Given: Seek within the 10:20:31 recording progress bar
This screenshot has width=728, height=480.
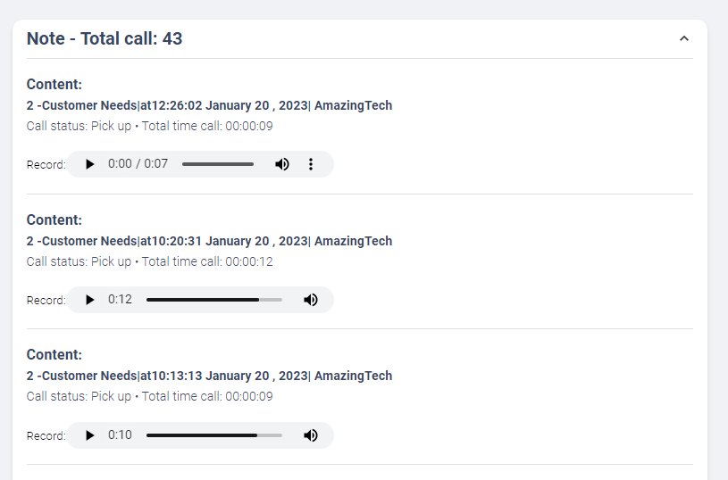Looking at the screenshot, I should [214, 300].
